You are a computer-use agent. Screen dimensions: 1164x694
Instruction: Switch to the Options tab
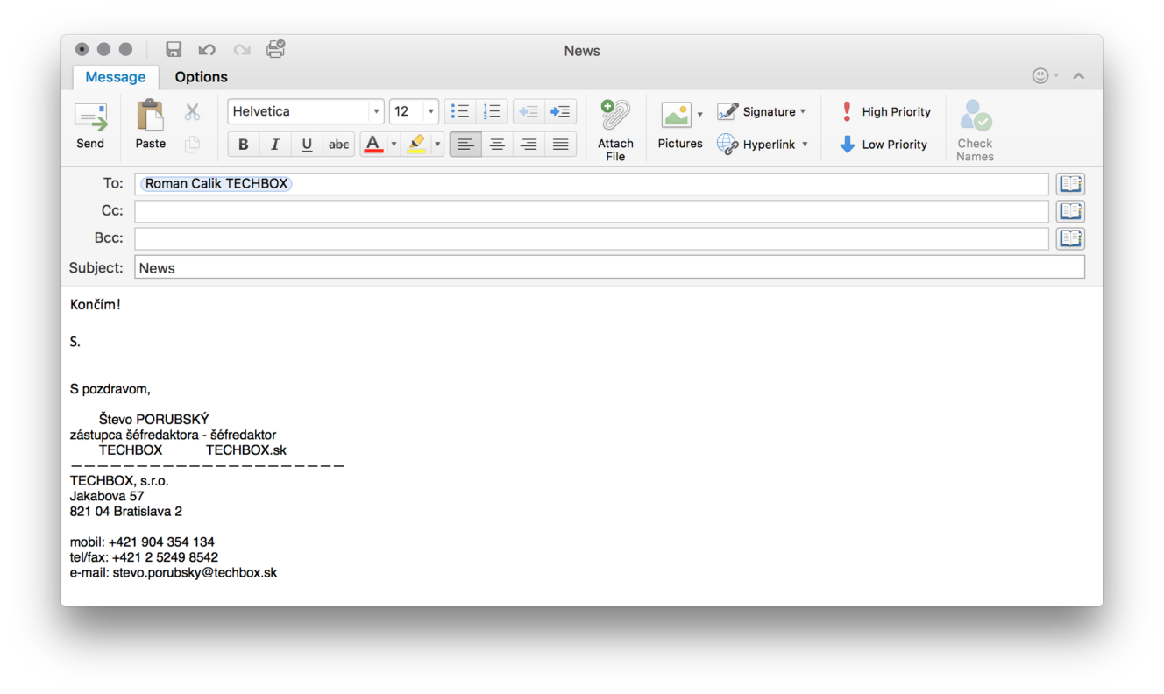click(x=201, y=77)
